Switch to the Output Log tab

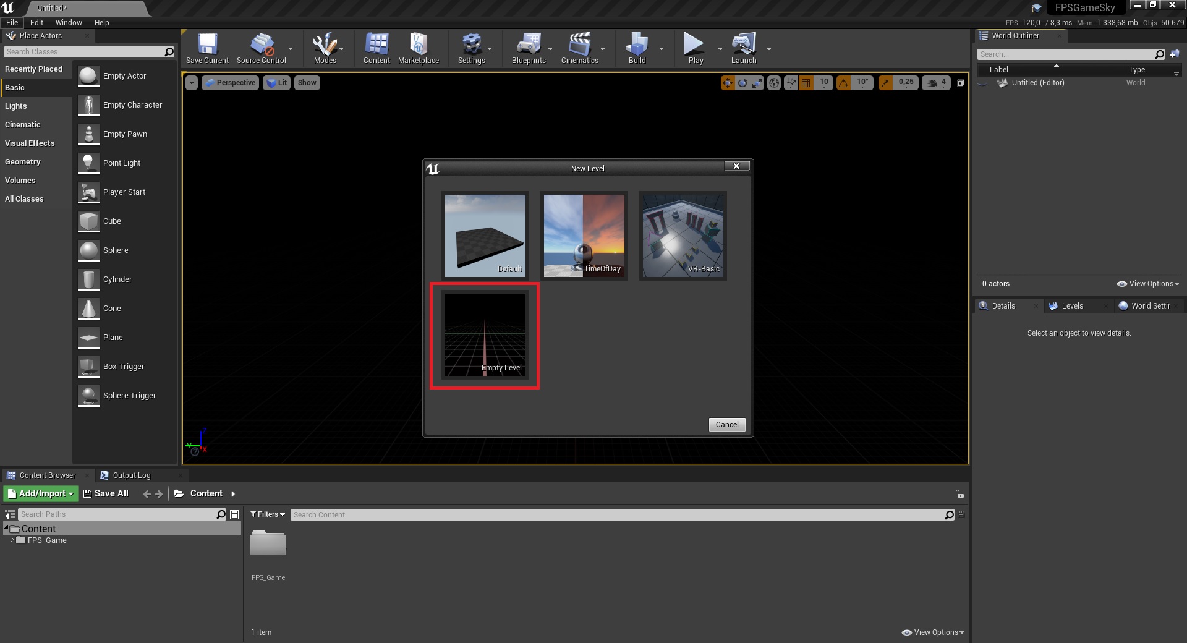coord(131,475)
